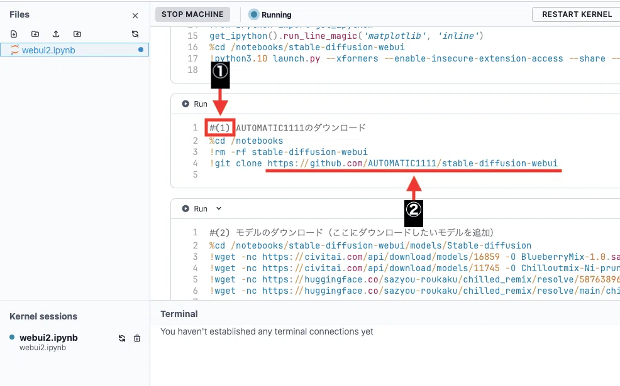Expand the Run options dropdown chevron
620x386 pixels.
219,208
